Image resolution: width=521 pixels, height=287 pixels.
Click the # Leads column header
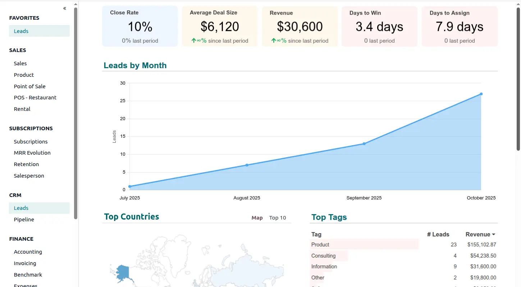[438, 235]
